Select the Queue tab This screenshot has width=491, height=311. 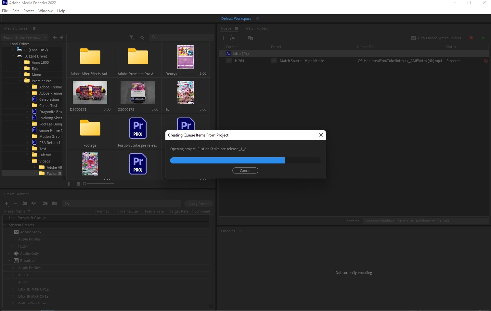tap(226, 28)
